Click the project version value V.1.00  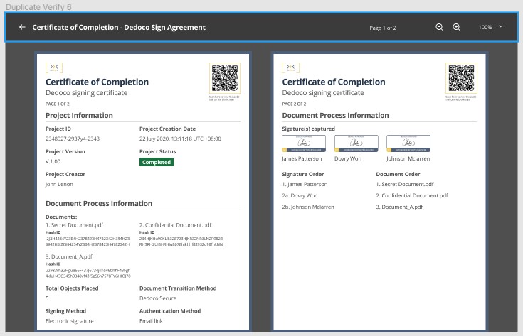tap(53, 161)
